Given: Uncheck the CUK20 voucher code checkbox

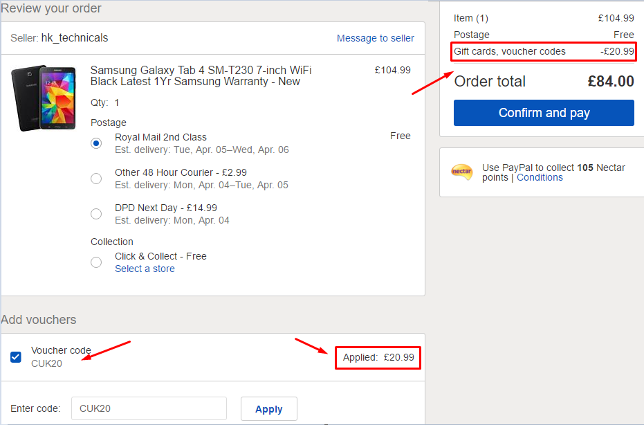Looking at the screenshot, I should pos(16,356).
